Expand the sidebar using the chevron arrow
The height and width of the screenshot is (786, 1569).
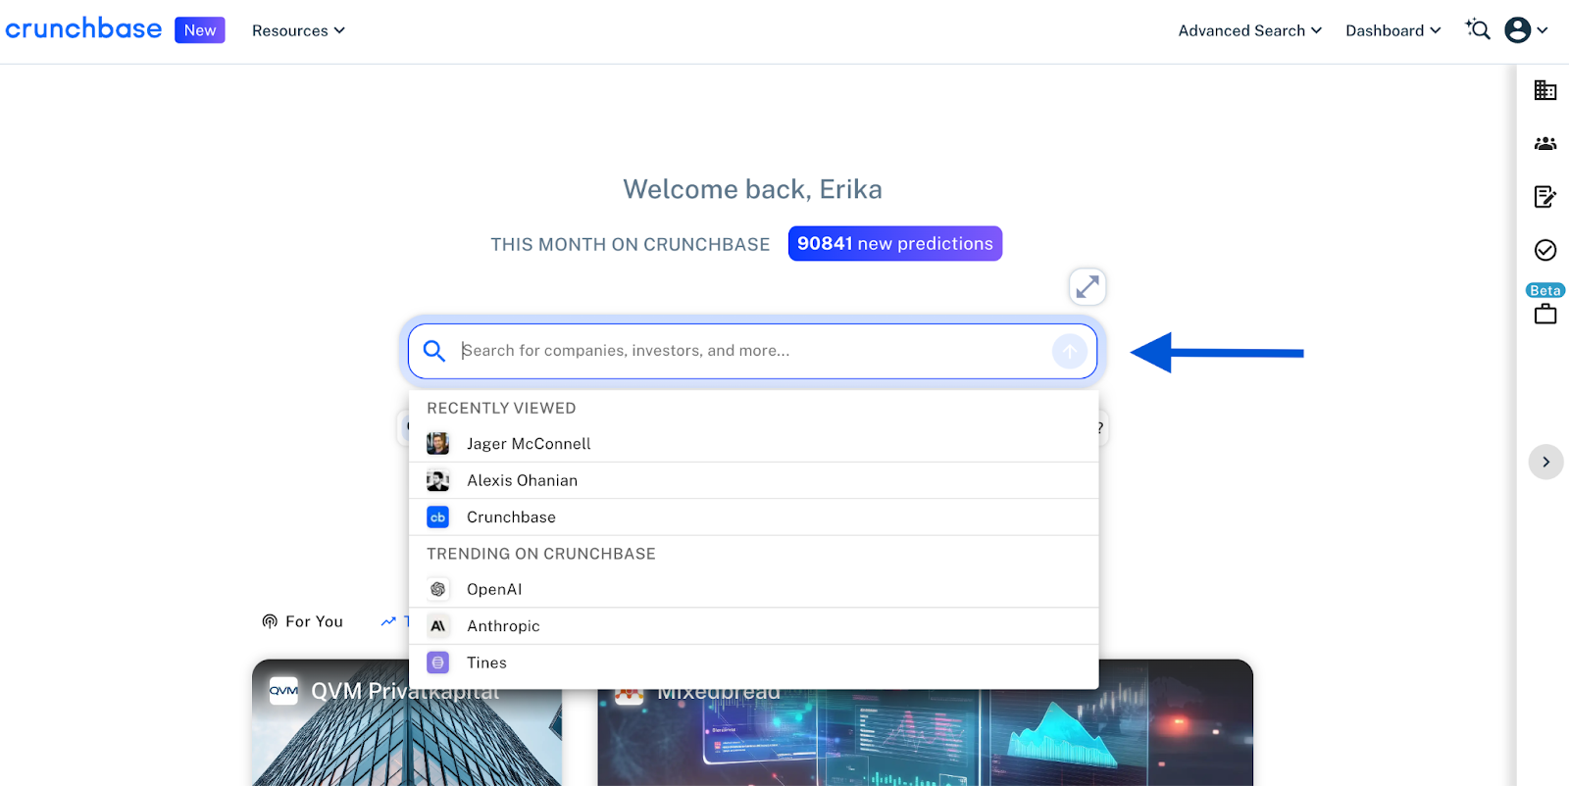pos(1545,462)
